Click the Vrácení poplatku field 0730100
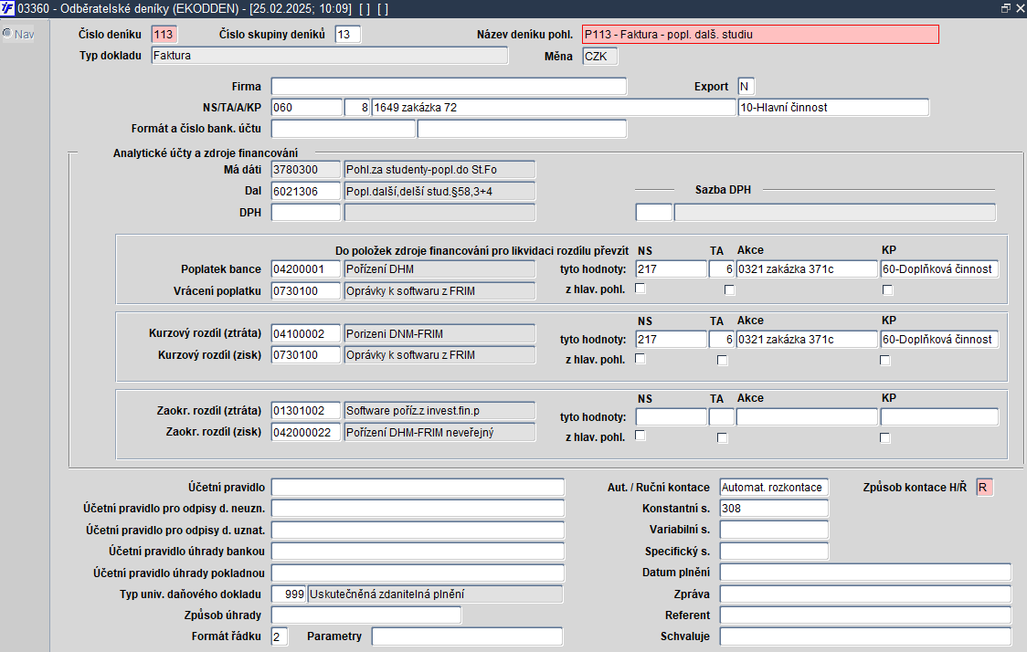The width and height of the screenshot is (1027, 652). 306,290
